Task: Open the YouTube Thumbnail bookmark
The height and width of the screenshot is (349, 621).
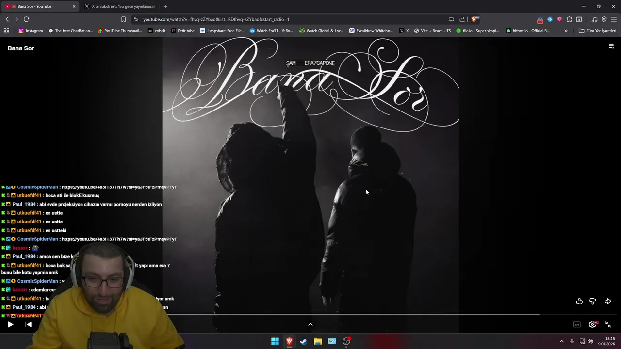Action: pos(120,31)
